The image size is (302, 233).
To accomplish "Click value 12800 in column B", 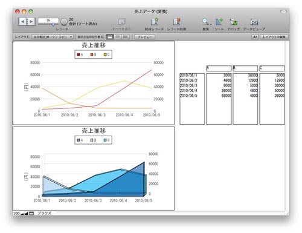I will pyautogui.click(x=253, y=80).
